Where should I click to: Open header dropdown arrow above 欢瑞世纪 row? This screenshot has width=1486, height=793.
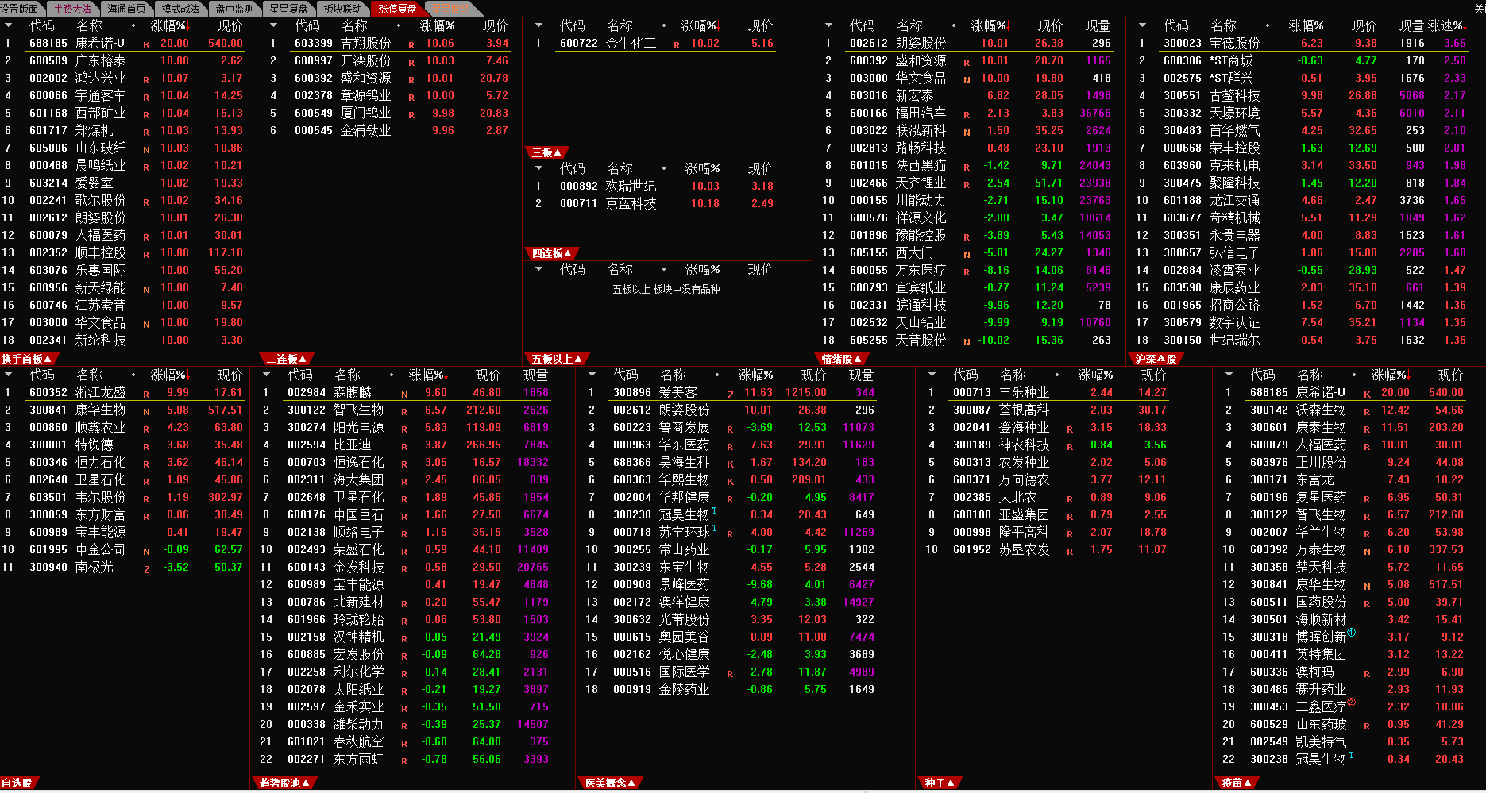pyautogui.click(x=538, y=168)
